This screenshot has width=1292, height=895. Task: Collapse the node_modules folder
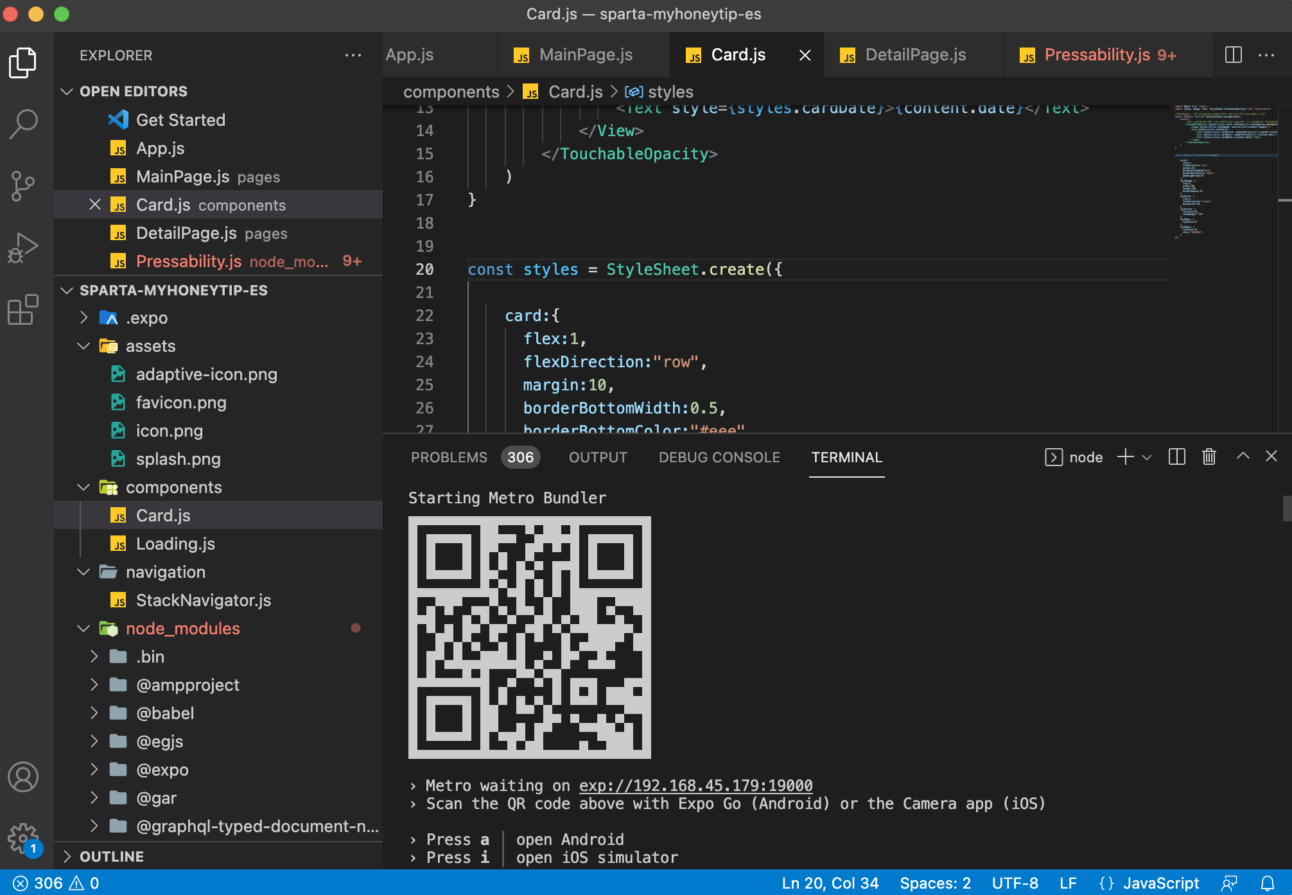[x=83, y=629]
